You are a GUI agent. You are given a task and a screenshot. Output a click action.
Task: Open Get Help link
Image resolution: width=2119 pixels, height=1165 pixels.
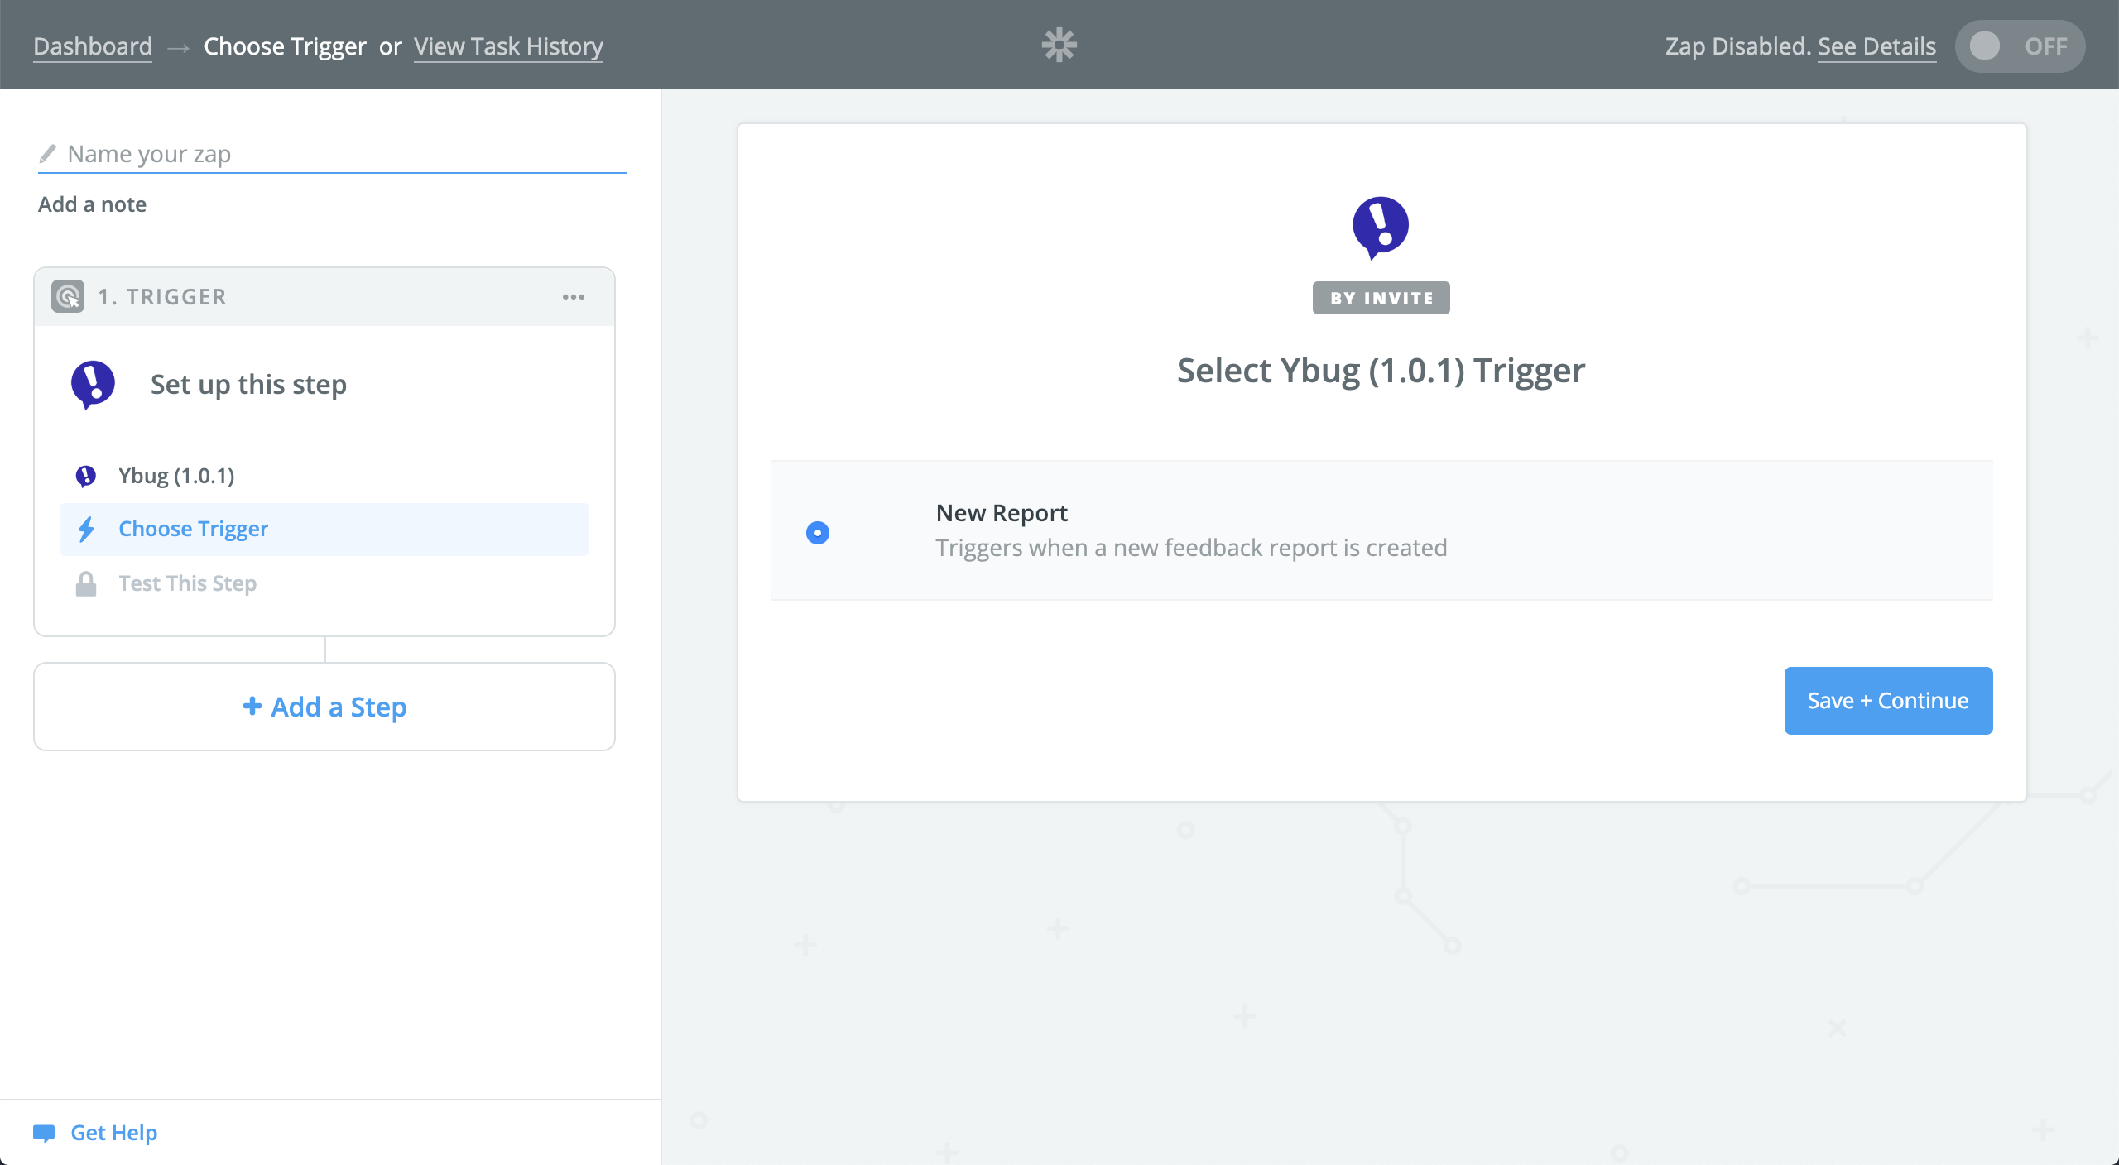[x=113, y=1133]
